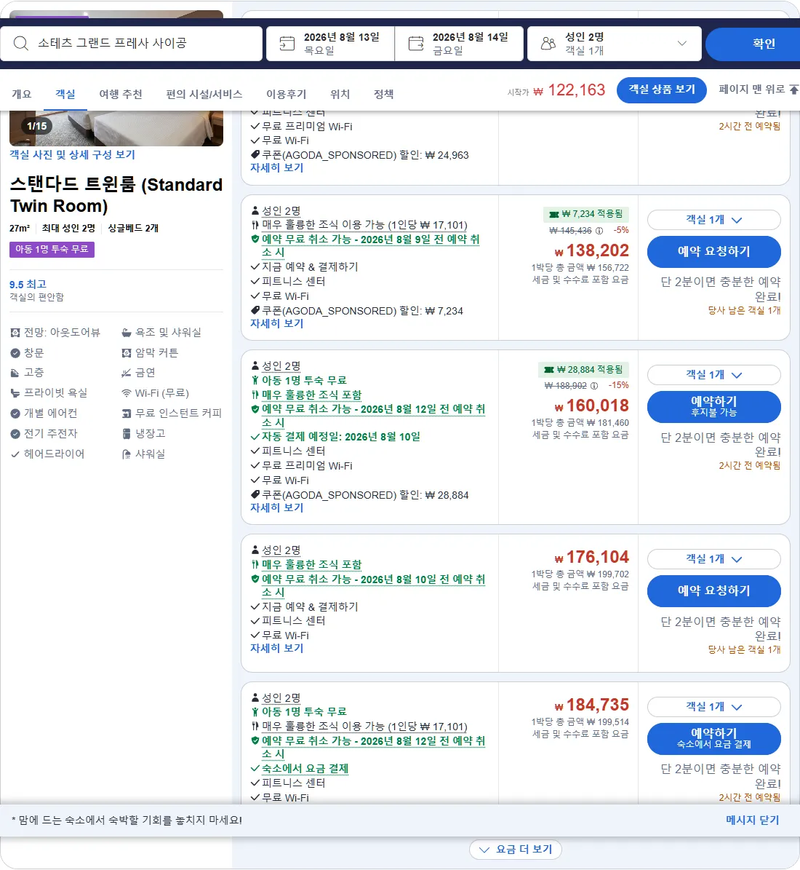Click the guests people icon
The image size is (800, 870).
(548, 43)
